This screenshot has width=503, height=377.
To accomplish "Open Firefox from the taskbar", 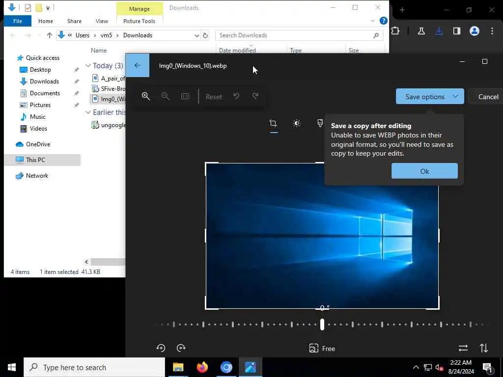I will click(x=202, y=367).
